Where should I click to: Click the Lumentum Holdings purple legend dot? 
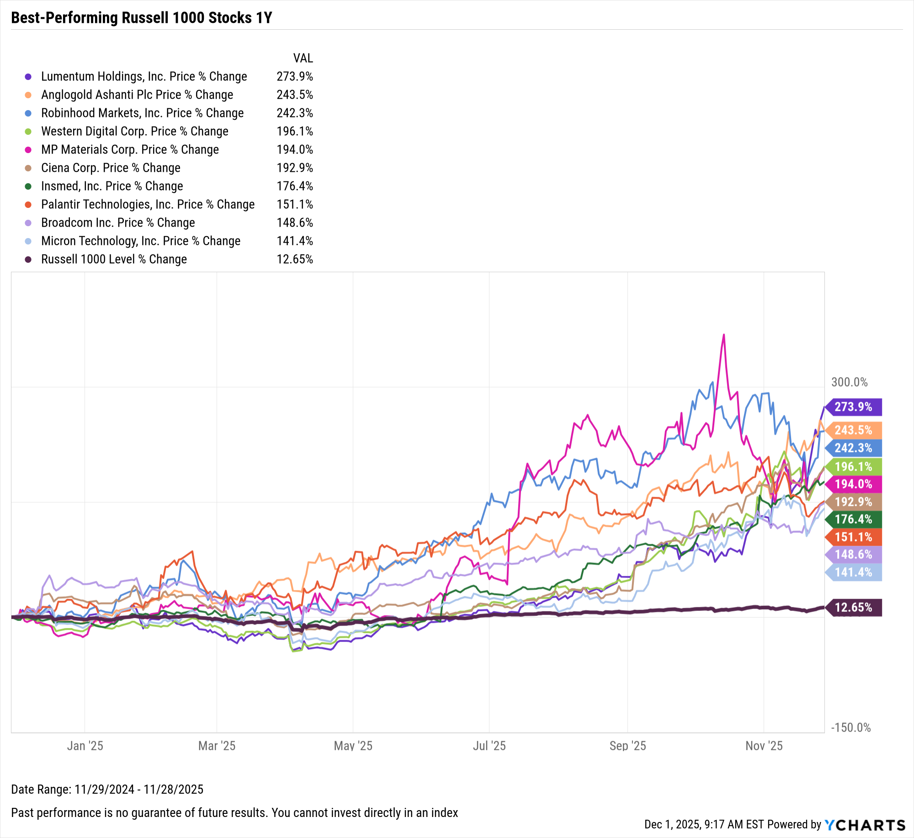point(28,77)
